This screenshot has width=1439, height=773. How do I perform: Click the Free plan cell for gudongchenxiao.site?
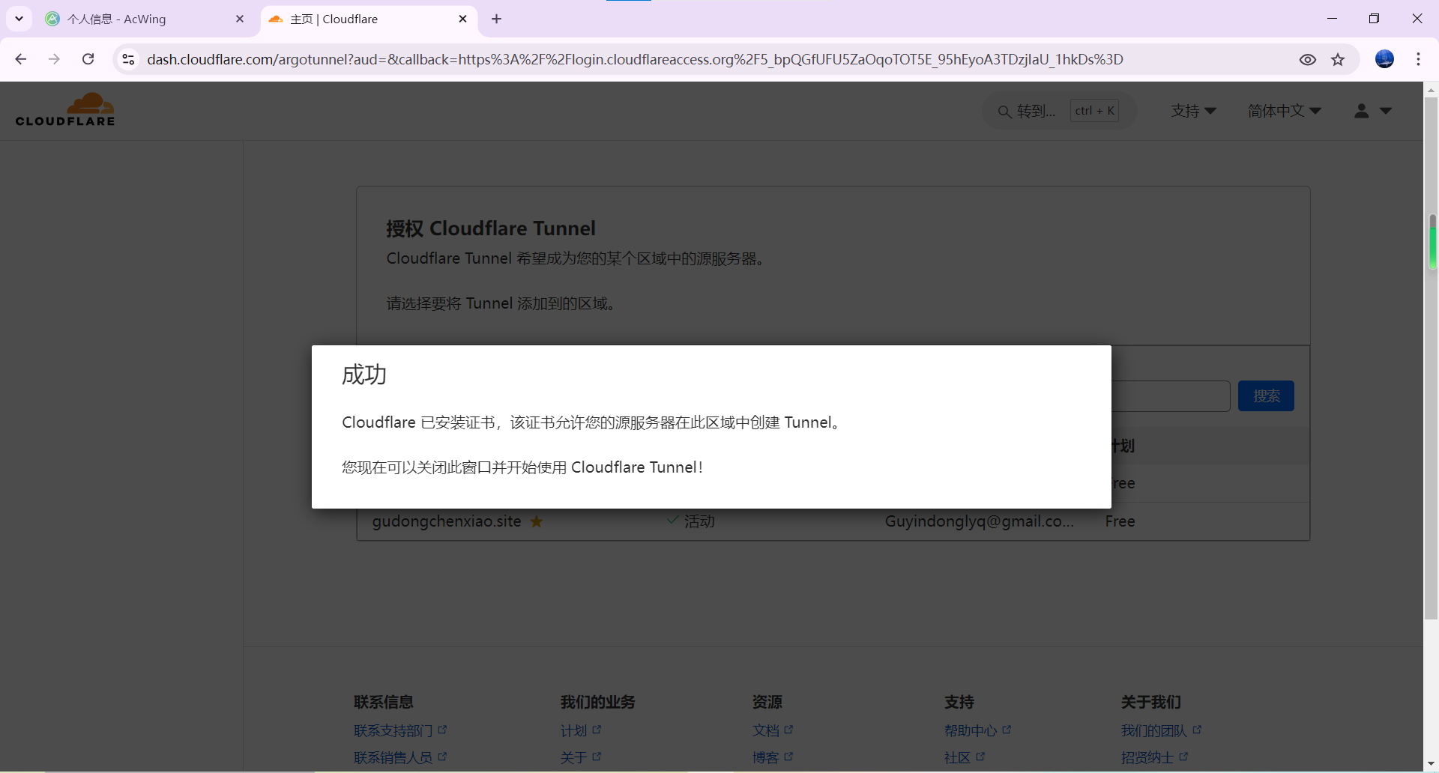pos(1120,521)
